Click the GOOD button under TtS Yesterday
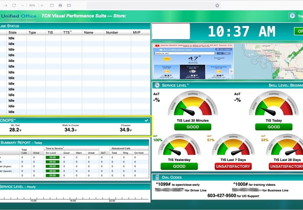Viewport: 303px width, 210px height. point(179,166)
